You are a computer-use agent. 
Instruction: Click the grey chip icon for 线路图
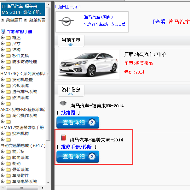(63, 103)
